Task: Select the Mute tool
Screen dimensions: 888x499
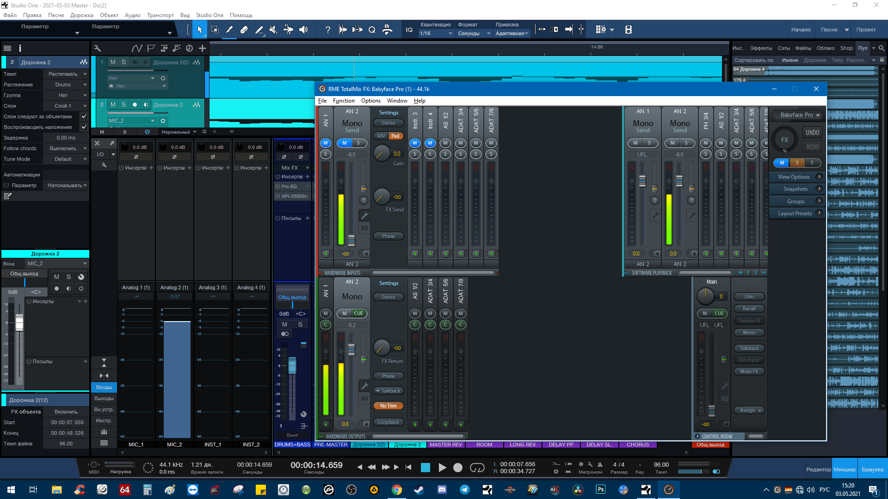Action: tap(273, 30)
